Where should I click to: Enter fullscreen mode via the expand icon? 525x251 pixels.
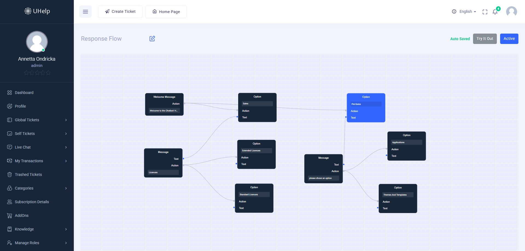coord(485,12)
